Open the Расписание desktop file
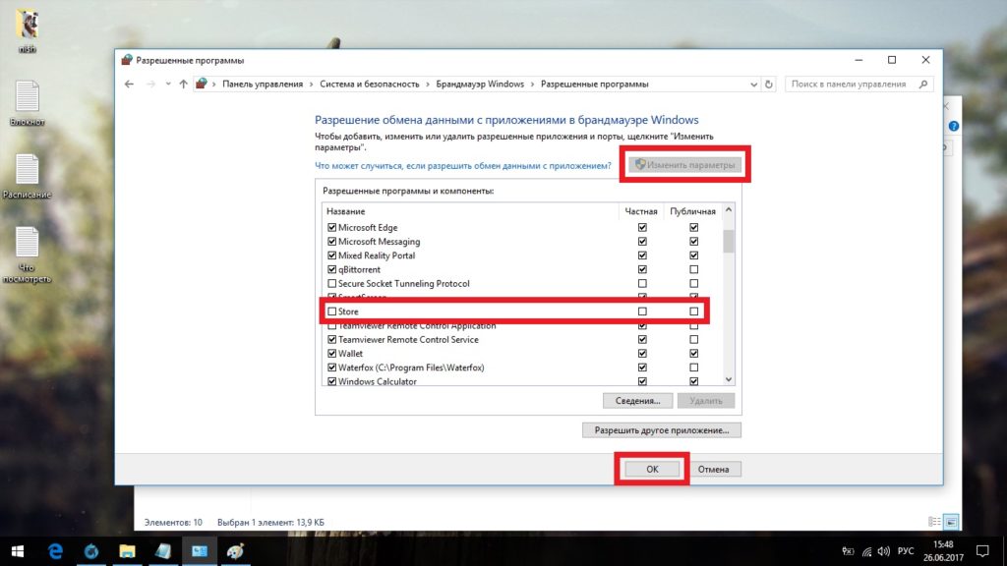1007x566 pixels. click(x=27, y=177)
